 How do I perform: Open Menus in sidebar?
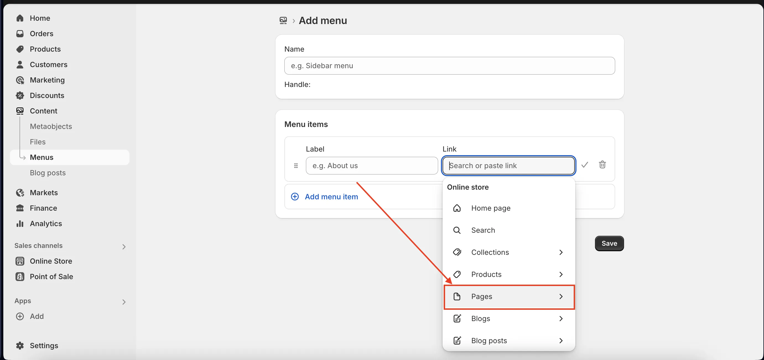pyautogui.click(x=70, y=157)
